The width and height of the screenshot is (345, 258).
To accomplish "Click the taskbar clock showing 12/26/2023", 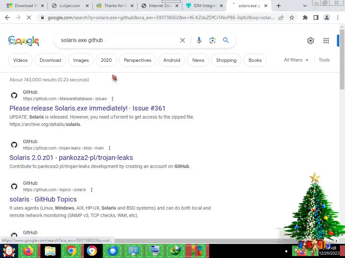I will point(329,251).
